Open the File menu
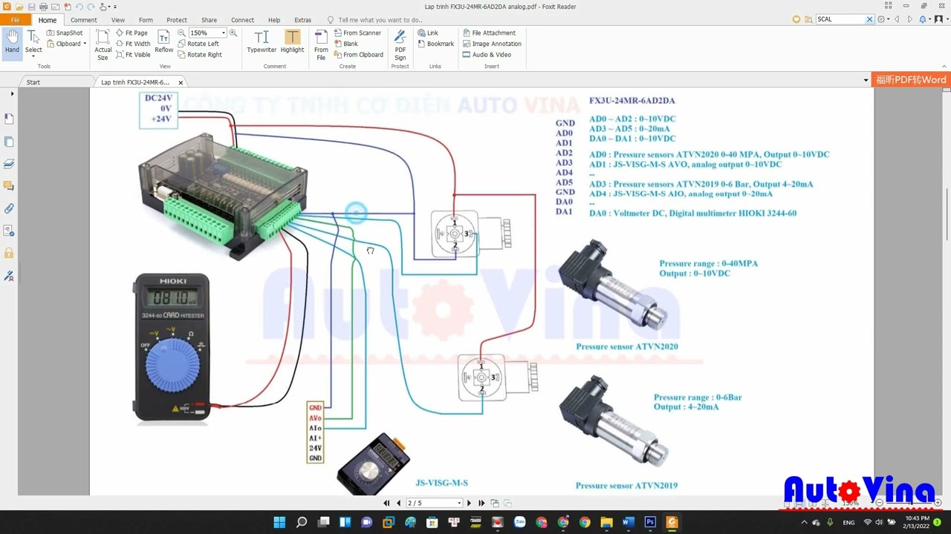This screenshot has height=534, width=951. coord(15,20)
